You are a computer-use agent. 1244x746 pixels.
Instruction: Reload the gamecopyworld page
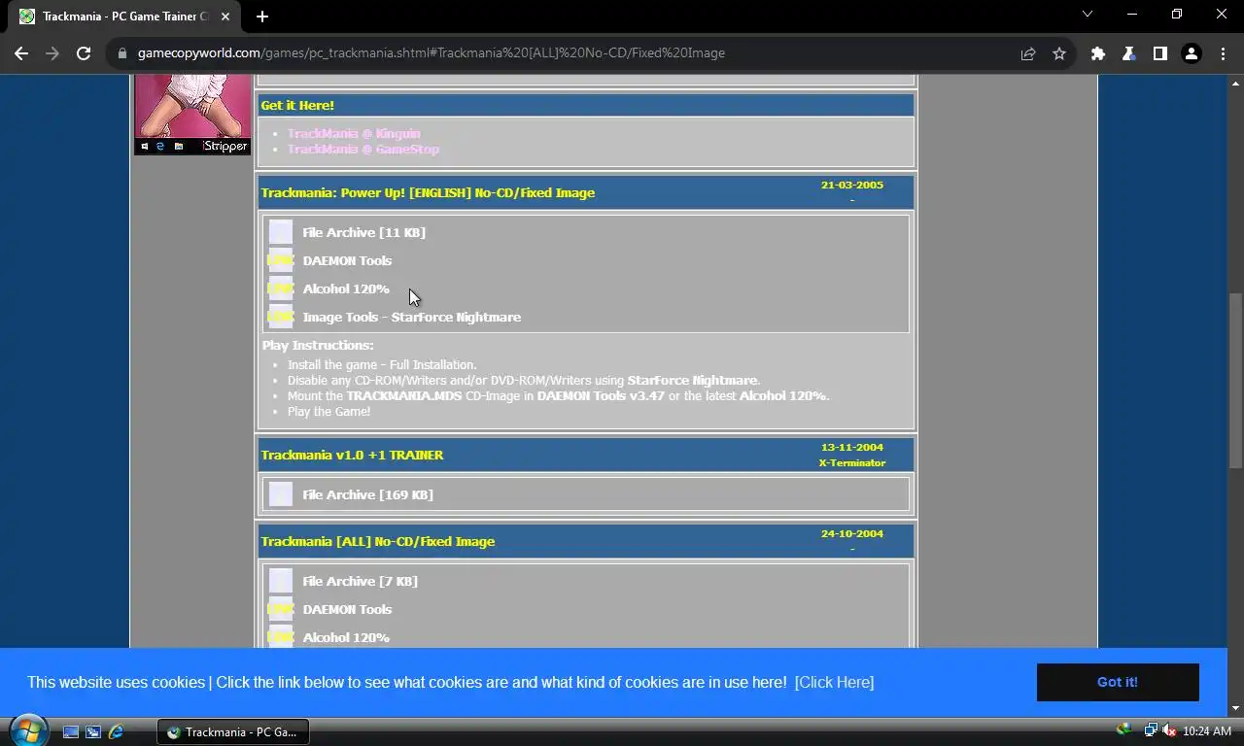(x=84, y=53)
